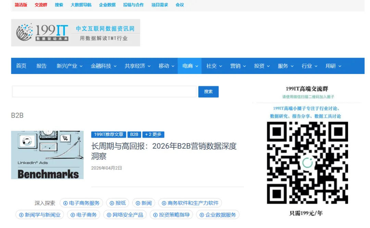Click the article date 2026年04月2日

pos(107,168)
